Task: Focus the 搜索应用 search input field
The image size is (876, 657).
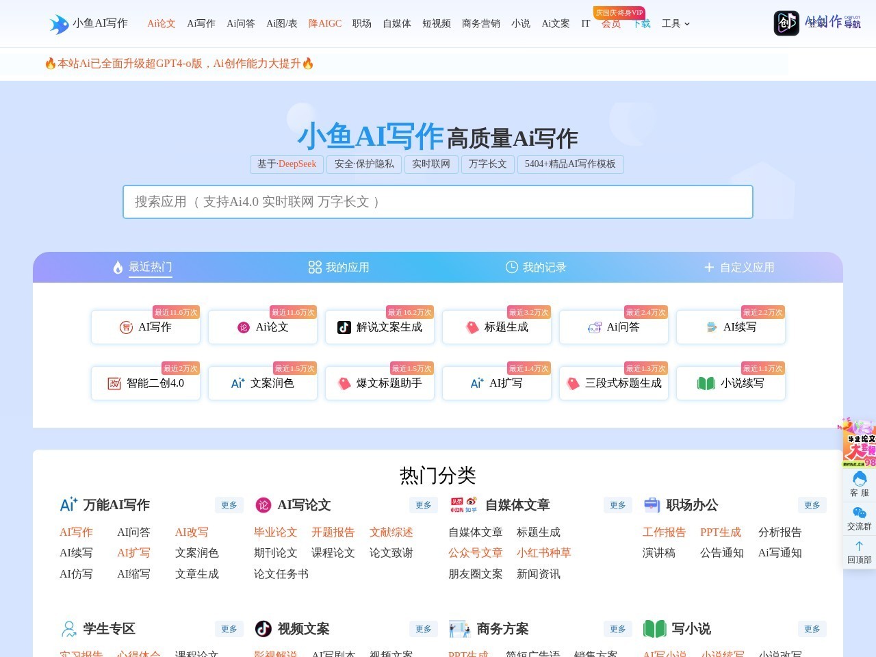Action: 438,202
